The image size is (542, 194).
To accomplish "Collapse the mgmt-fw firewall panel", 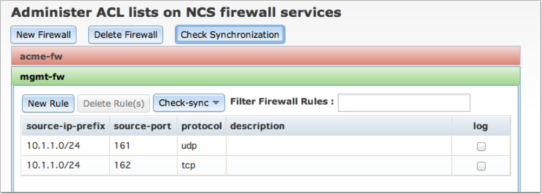I will pos(266,76).
